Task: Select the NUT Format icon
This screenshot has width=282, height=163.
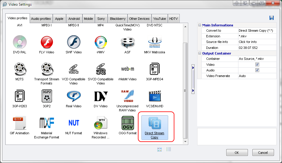Action: pyautogui.click(x=74, y=123)
